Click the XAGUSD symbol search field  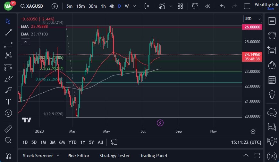[x=32, y=6]
